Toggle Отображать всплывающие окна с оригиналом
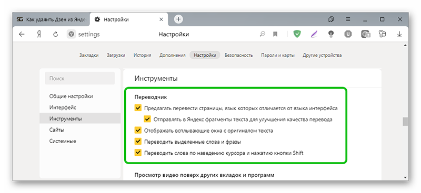Screen dimensions: 421x193 [138, 131]
